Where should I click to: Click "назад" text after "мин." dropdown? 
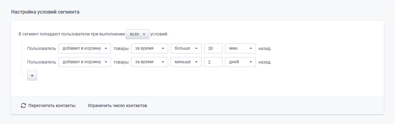coord(265,48)
